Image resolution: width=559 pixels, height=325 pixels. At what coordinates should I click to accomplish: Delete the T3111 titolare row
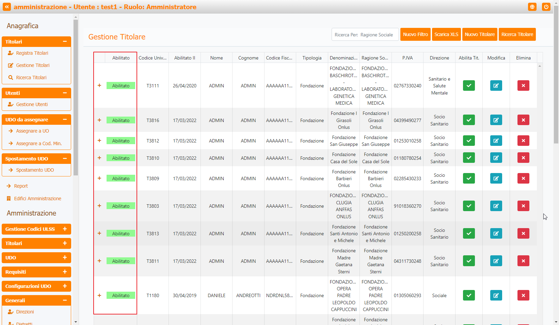(x=523, y=86)
